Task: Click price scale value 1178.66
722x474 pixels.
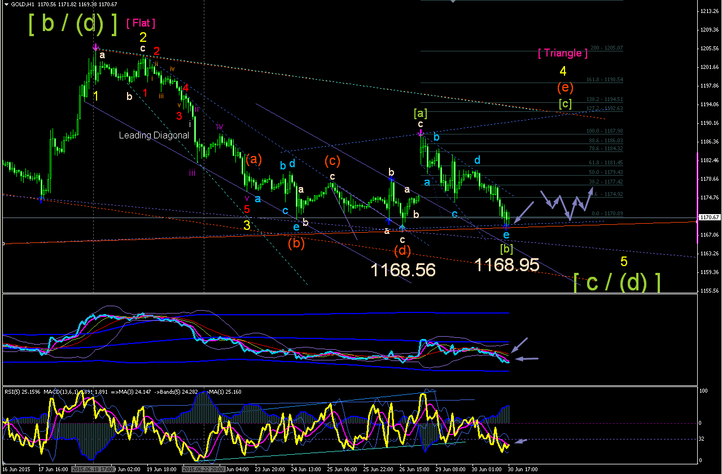Action: click(709, 179)
